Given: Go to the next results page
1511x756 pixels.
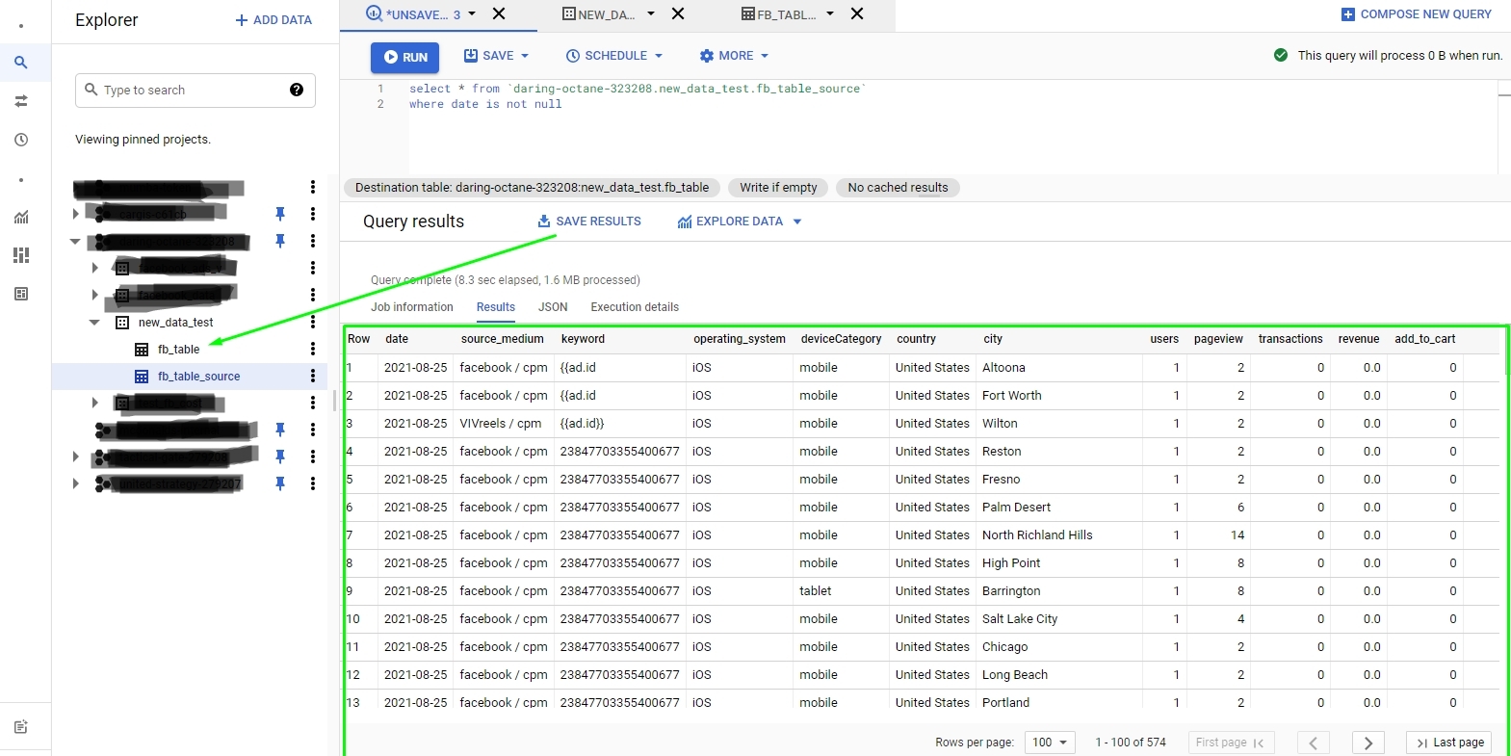Looking at the screenshot, I should pyautogui.click(x=1368, y=743).
